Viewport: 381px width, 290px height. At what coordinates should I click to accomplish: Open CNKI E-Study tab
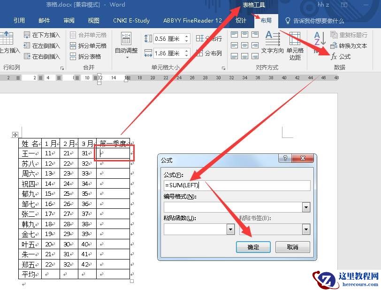131,21
